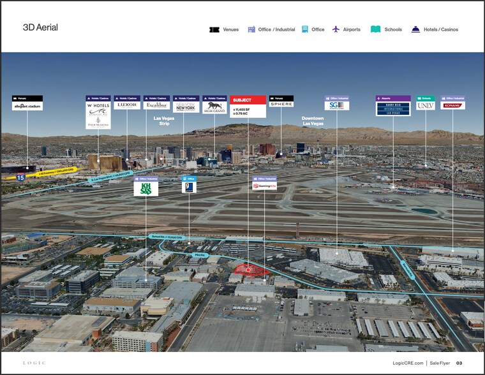Click the Schools open-book icon in legend
This screenshot has height=375, width=485.
[375, 29]
